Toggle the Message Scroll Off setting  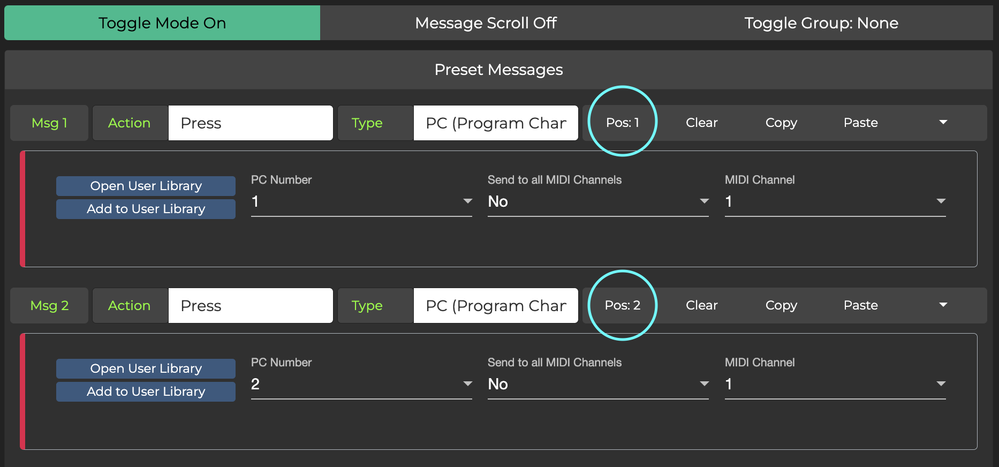[x=486, y=23]
